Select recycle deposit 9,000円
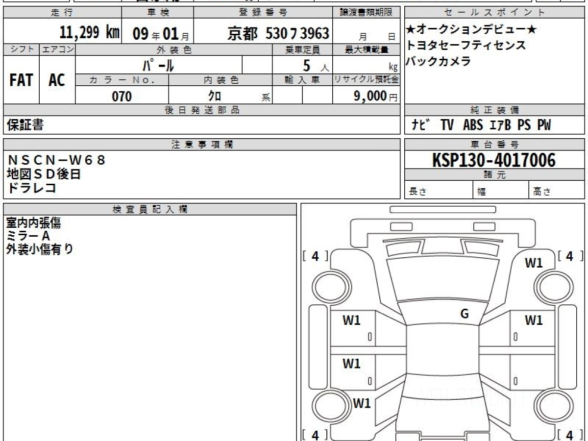The image size is (588, 441). tap(376, 96)
